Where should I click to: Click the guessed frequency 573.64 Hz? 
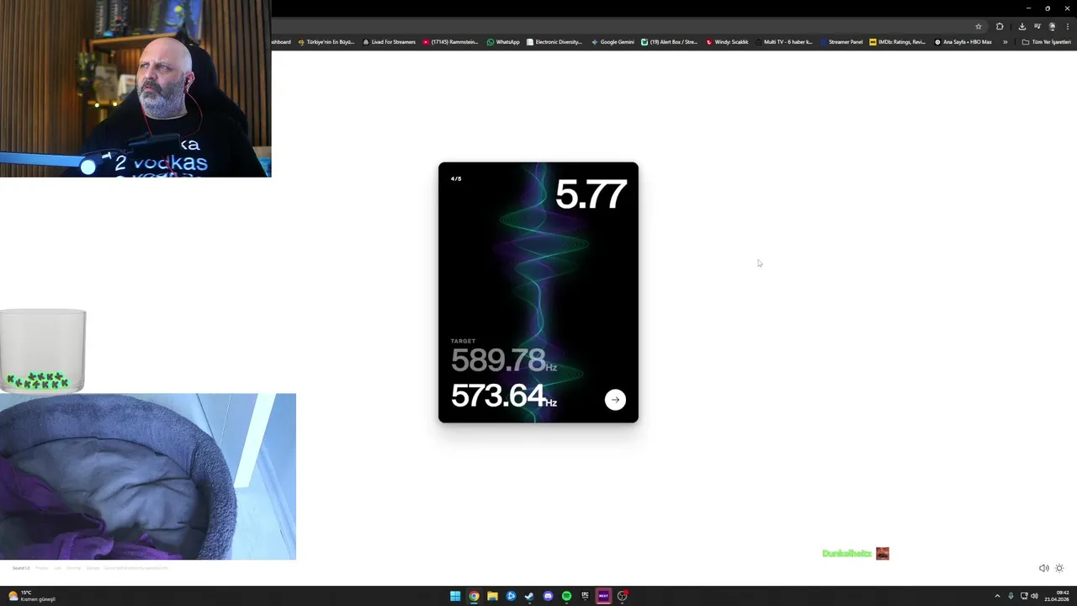504,396
